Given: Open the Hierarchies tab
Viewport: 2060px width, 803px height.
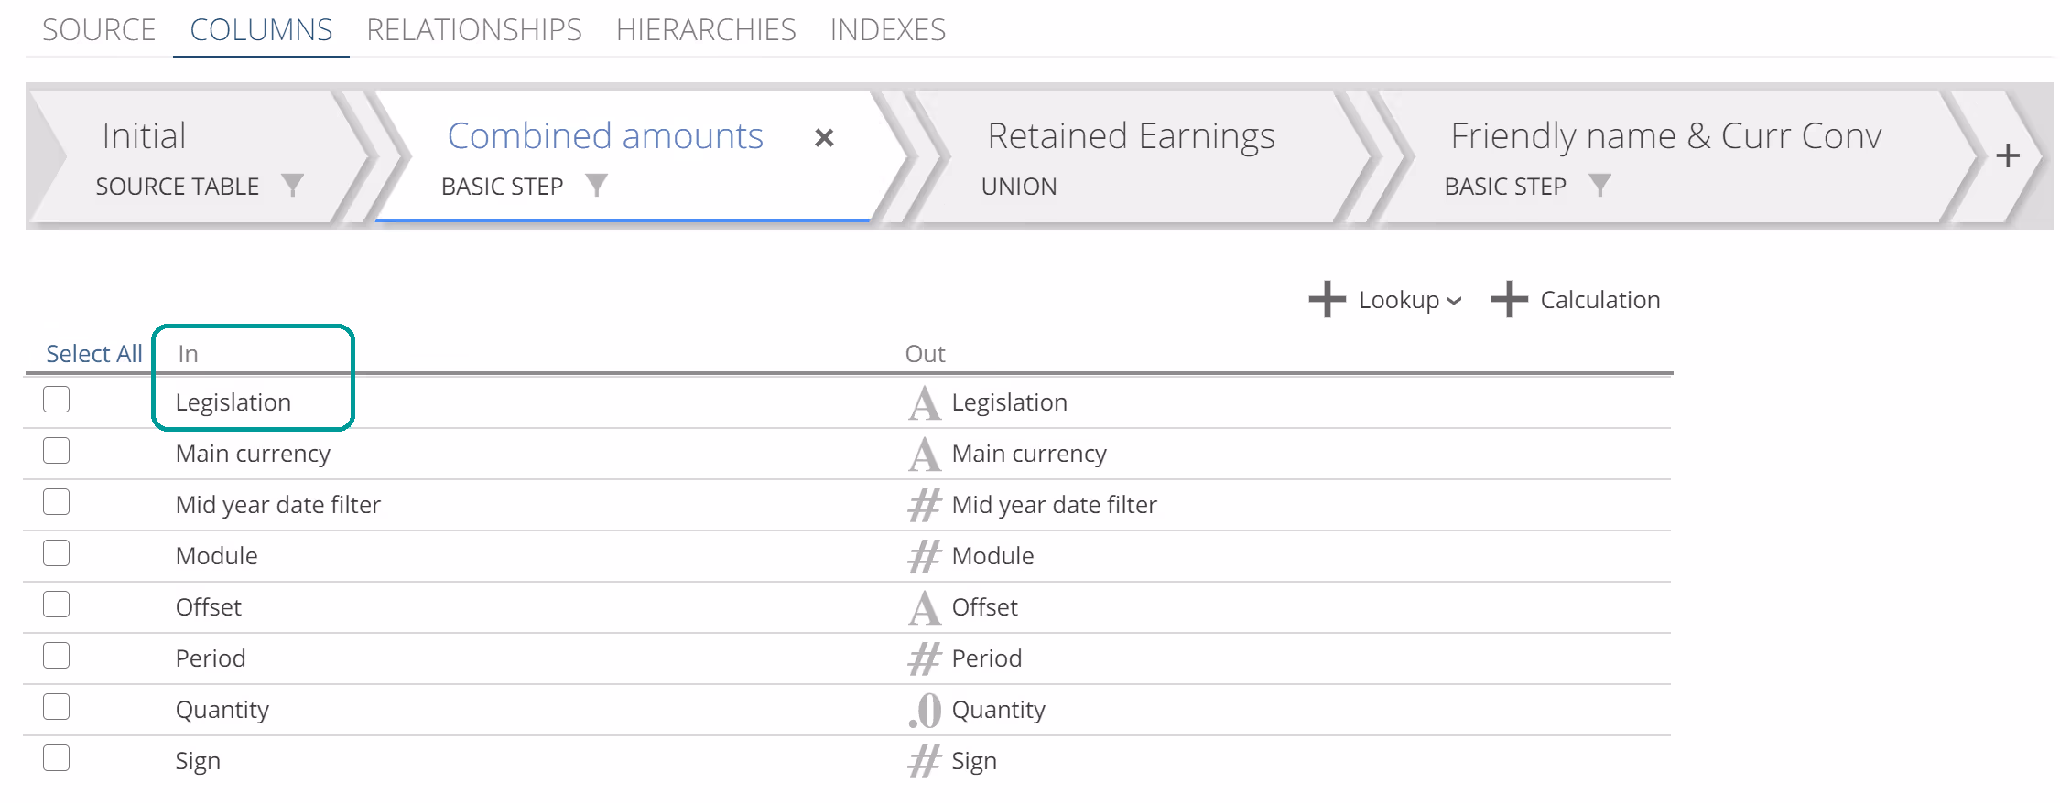Looking at the screenshot, I should coord(705,30).
